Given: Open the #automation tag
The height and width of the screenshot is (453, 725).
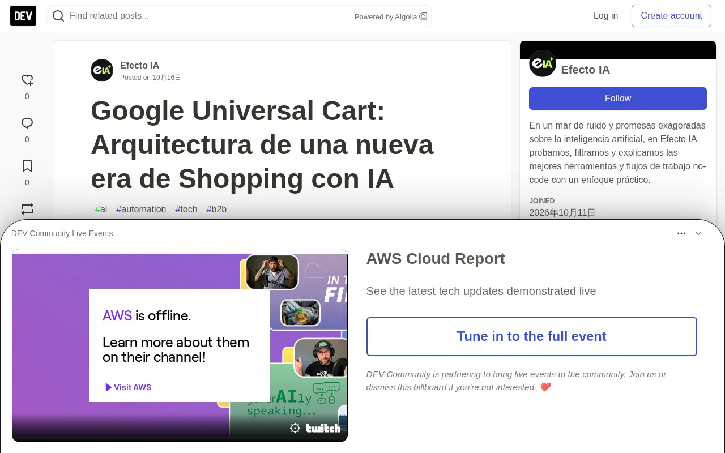Looking at the screenshot, I should pyautogui.click(x=141, y=209).
